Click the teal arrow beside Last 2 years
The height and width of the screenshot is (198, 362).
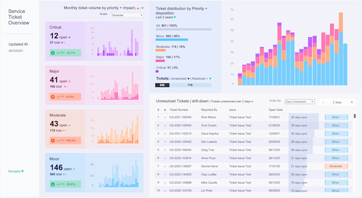175,18
